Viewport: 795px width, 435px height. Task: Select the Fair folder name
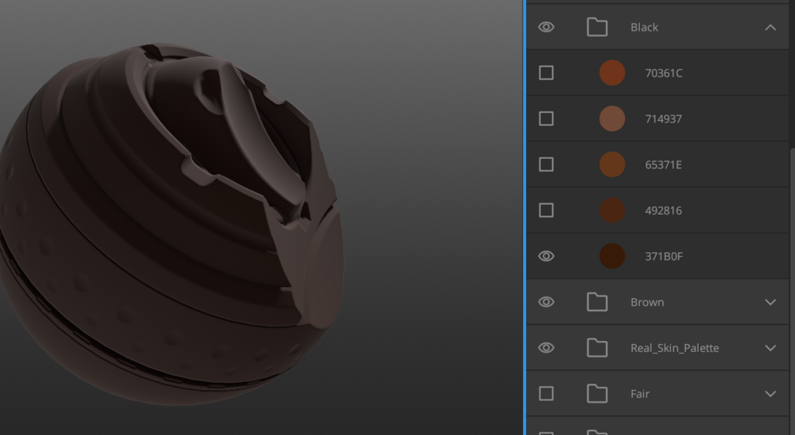[640, 394]
